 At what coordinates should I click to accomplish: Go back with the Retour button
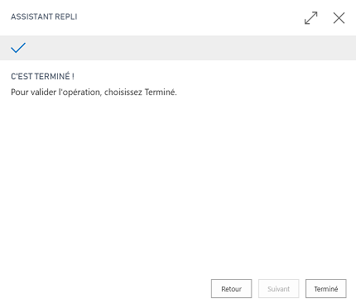232,289
